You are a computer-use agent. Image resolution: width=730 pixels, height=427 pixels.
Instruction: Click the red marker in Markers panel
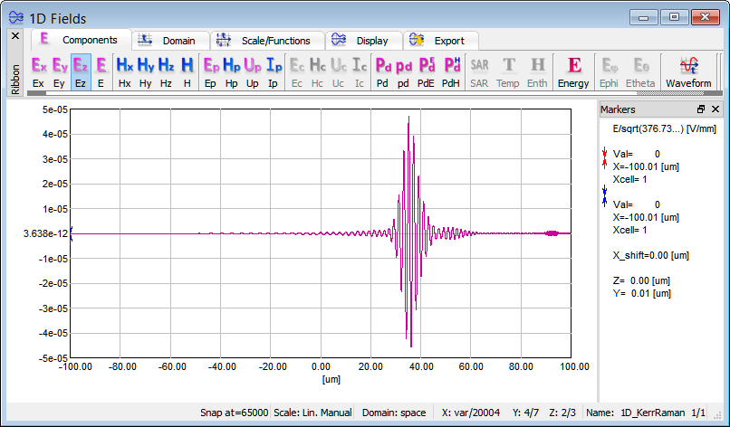(605, 159)
